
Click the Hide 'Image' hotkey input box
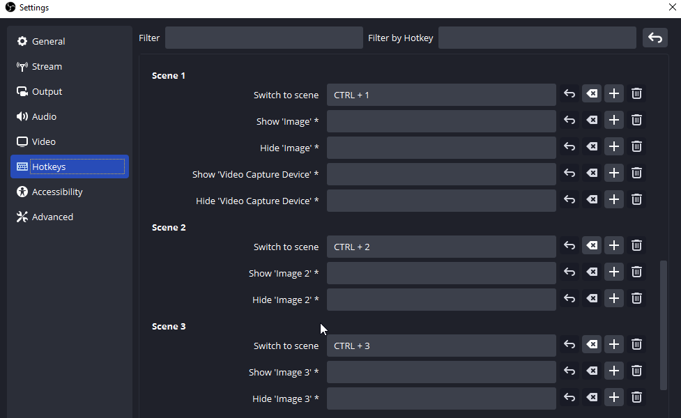tap(441, 148)
